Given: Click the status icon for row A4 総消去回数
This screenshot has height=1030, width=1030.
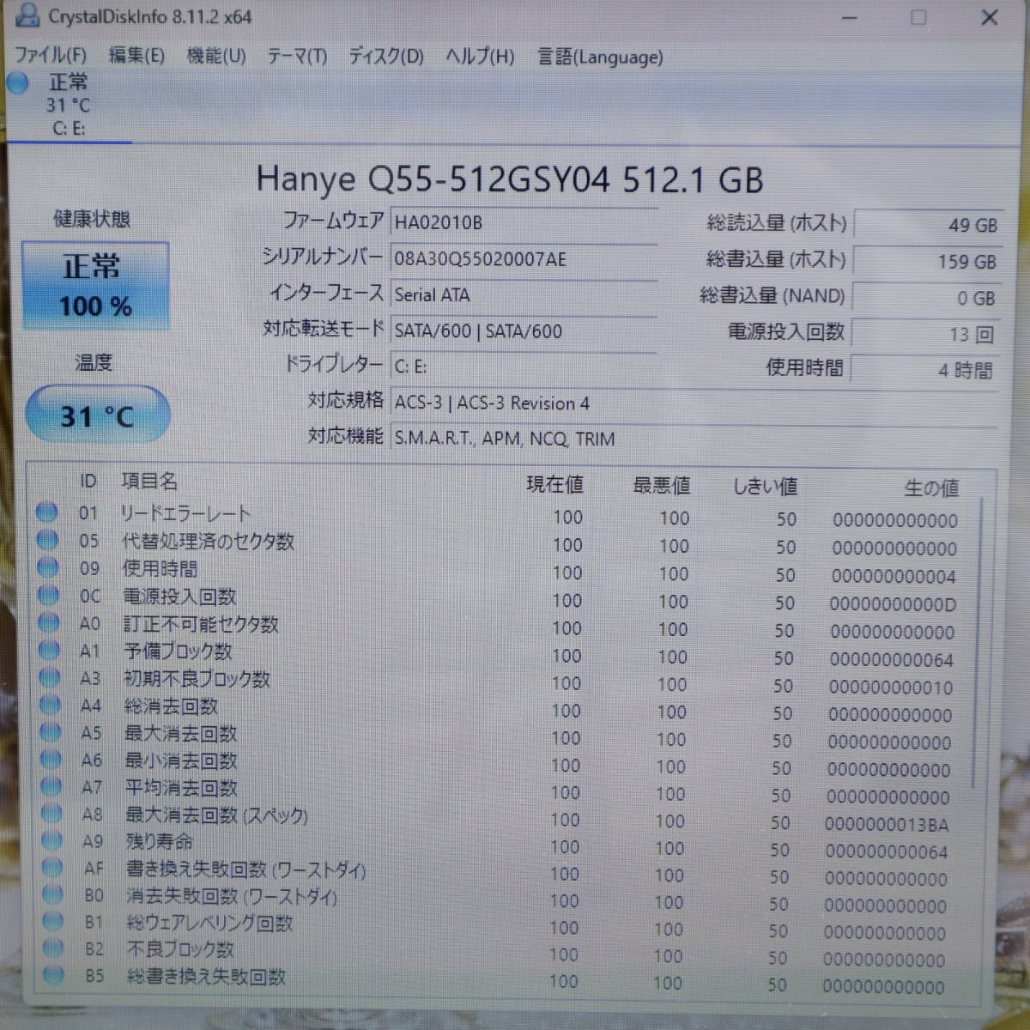Looking at the screenshot, I should click(50, 705).
